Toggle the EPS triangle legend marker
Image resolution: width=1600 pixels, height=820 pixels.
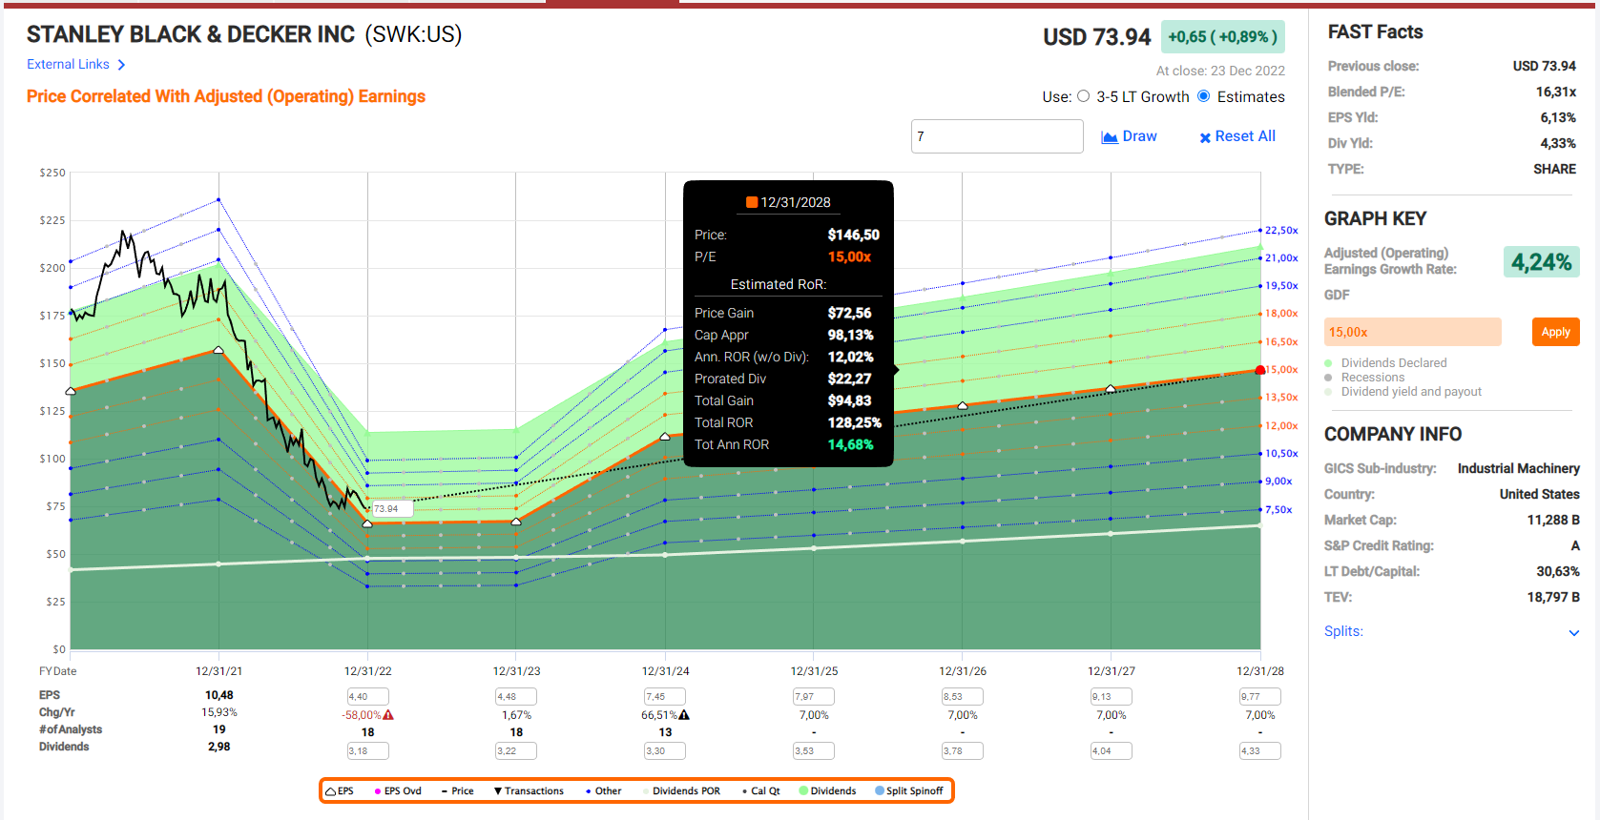(x=331, y=791)
